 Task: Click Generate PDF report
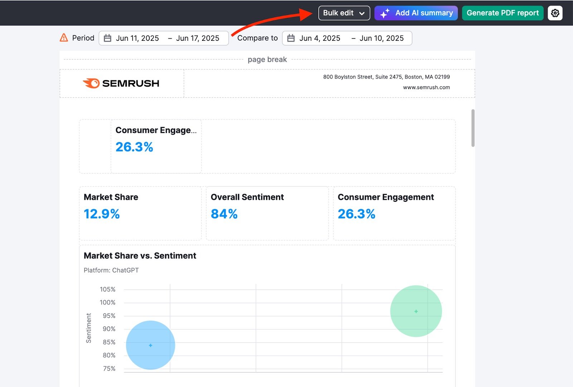tap(502, 13)
